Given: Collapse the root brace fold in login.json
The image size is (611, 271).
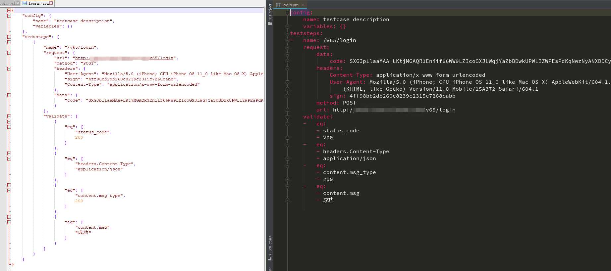Looking at the screenshot, I should click(x=9, y=10).
